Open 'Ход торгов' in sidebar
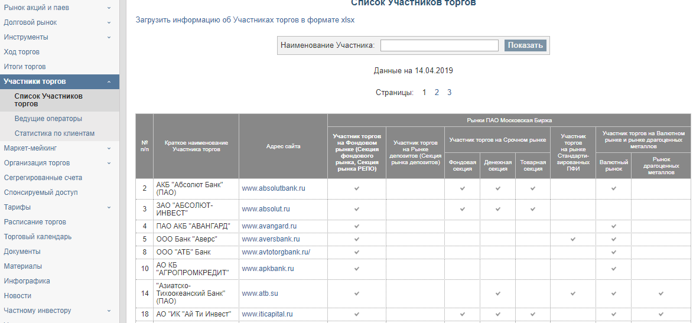Image resolution: width=693 pixels, height=323 pixels. (22, 52)
